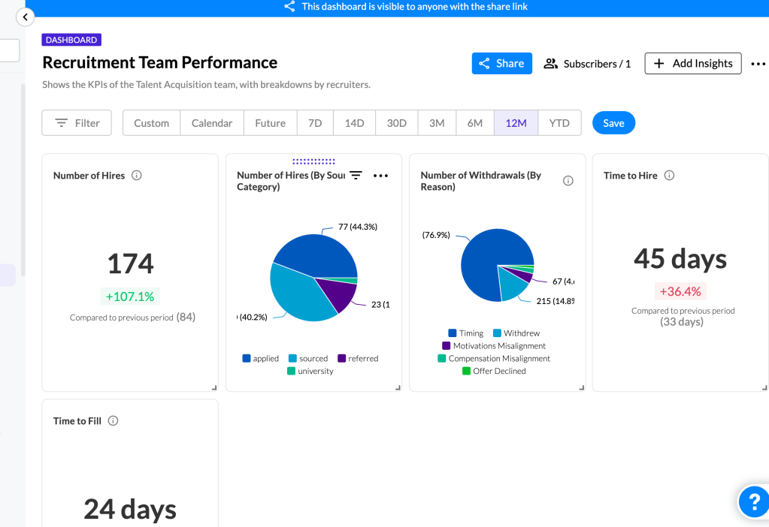
Task: Toggle the sourced legend item
Action: pyautogui.click(x=307, y=359)
